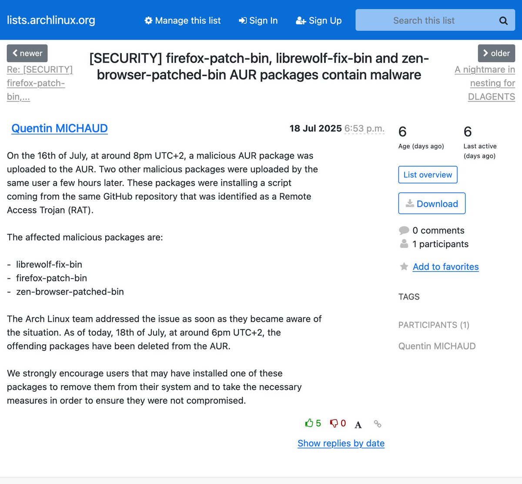522x484 pixels.
Task: Click Sign Up in the header
Action: [x=319, y=20]
